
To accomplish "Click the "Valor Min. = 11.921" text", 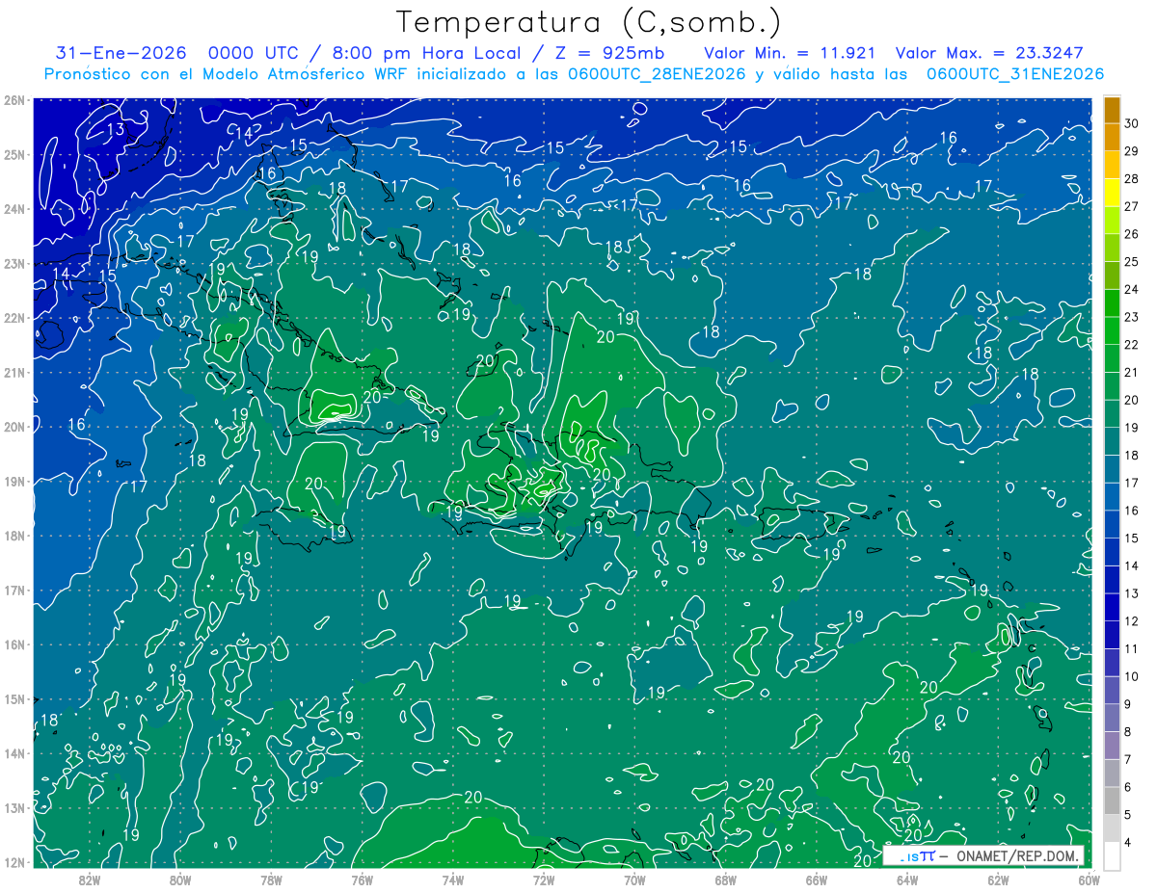I will click(x=791, y=53).
